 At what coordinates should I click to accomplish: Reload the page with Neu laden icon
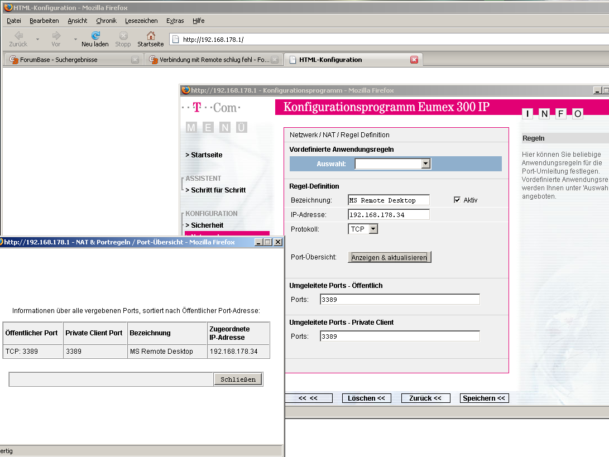[95, 36]
